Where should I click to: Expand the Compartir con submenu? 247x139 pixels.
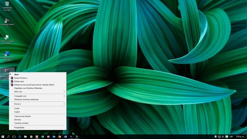point(38,96)
